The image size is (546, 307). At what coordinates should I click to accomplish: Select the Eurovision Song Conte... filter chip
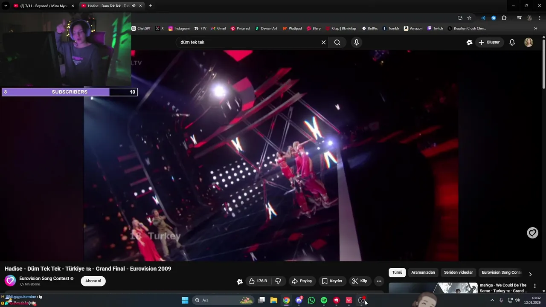coord(502,272)
